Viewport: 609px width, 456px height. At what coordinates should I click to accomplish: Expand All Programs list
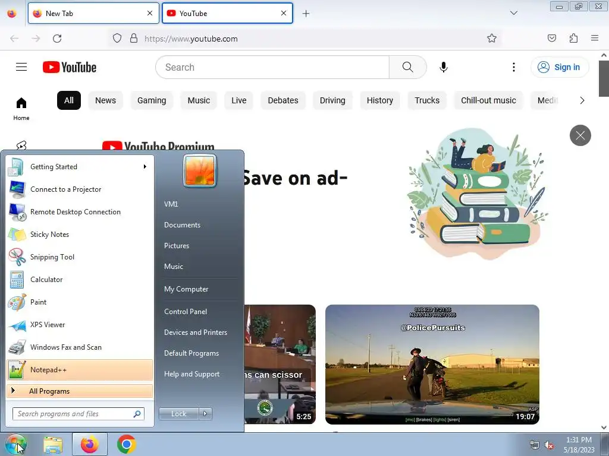80,391
